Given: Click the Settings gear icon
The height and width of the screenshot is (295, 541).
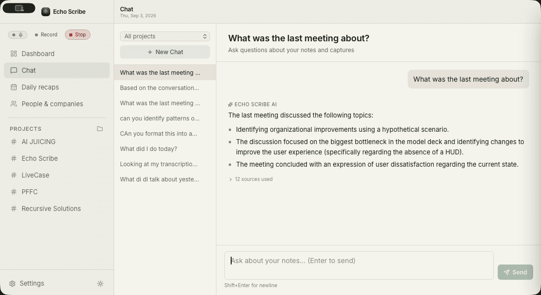Looking at the screenshot, I should point(12,284).
